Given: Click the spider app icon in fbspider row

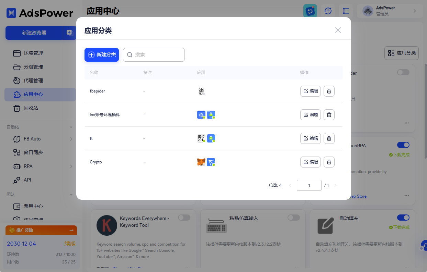Looking at the screenshot, I should coord(201,91).
